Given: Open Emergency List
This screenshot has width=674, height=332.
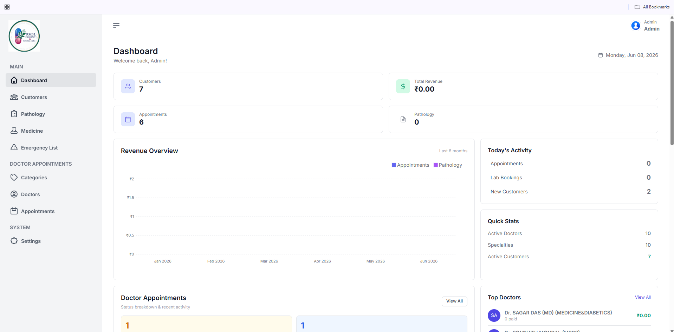Looking at the screenshot, I should tap(51, 147).
